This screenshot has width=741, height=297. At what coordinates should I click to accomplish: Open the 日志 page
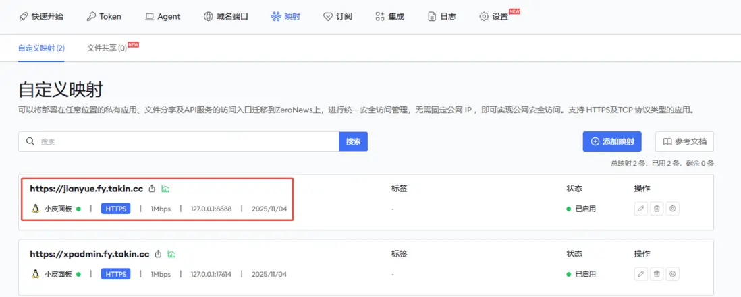pos(442,16)
